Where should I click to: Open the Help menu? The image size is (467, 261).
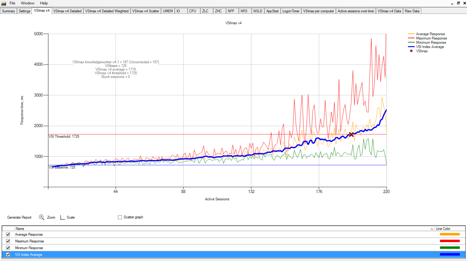click(x=44, y=3)
